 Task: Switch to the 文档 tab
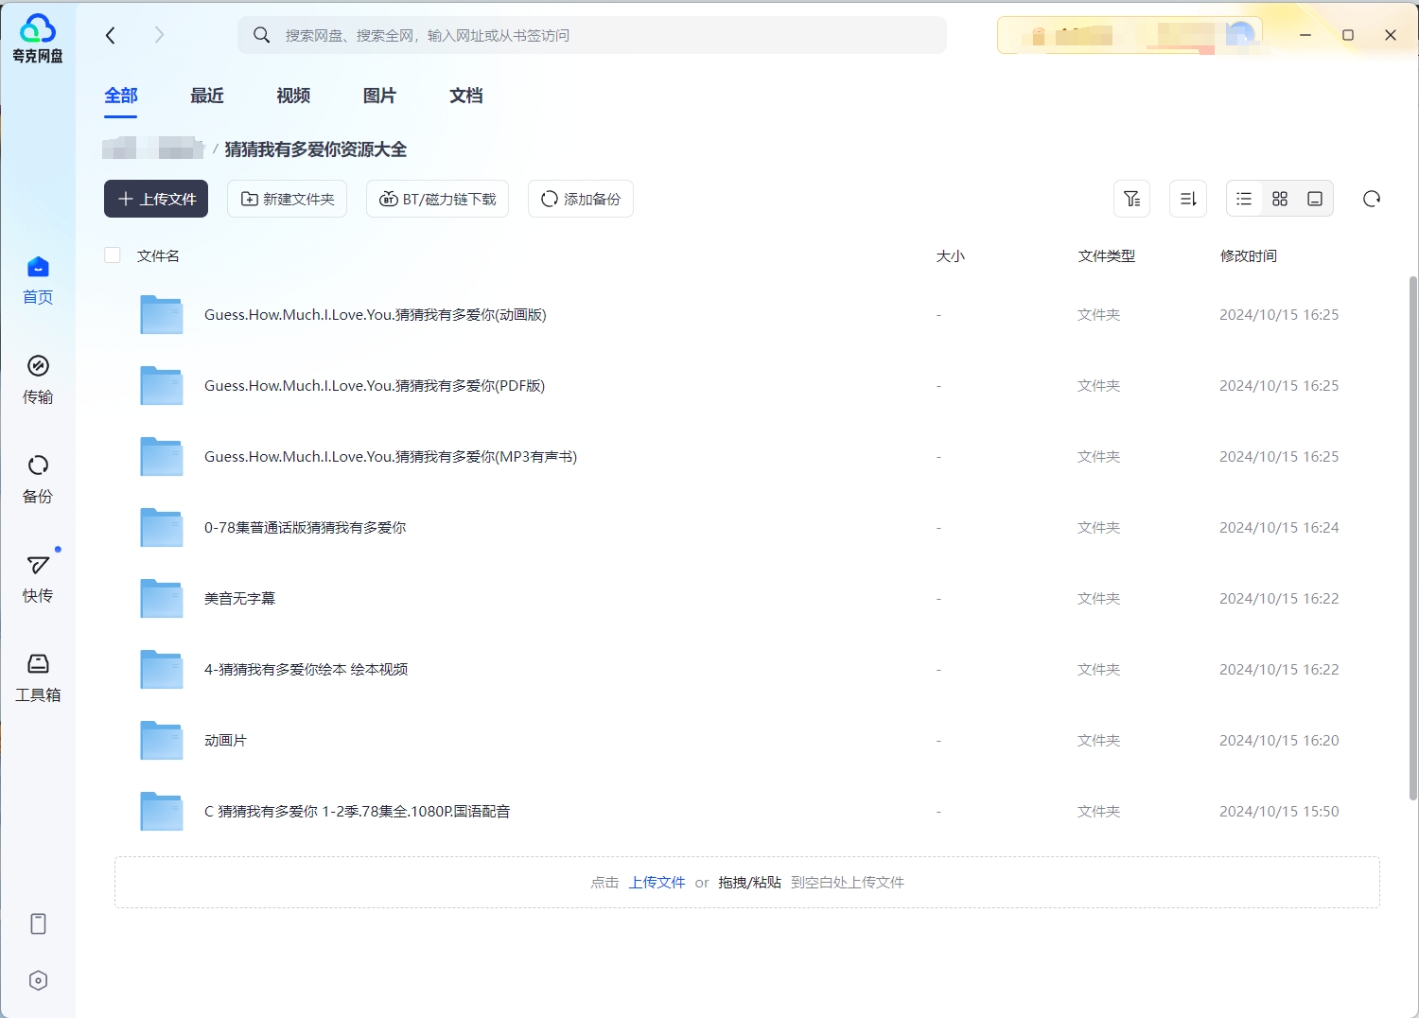point(465,96)
